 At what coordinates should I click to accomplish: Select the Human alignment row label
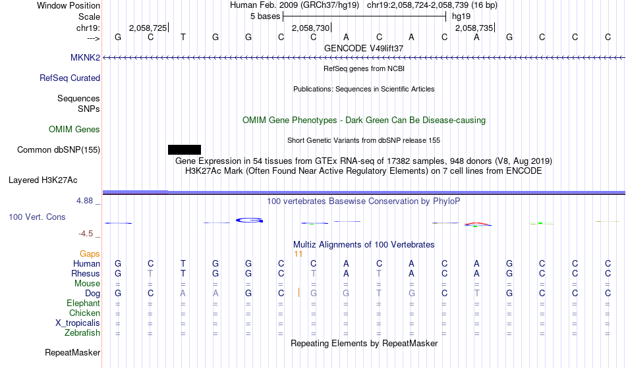[86, 263]
